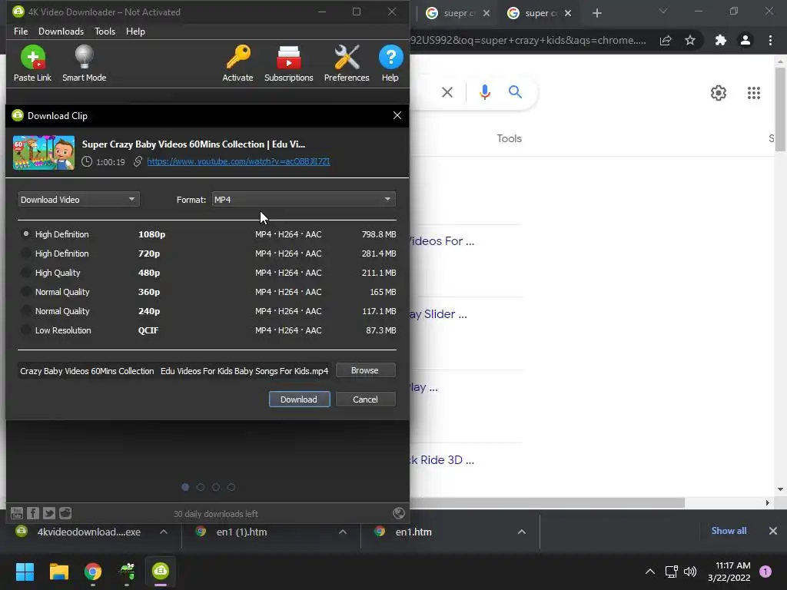Close the Chrome downloads bar

point(773,531)
